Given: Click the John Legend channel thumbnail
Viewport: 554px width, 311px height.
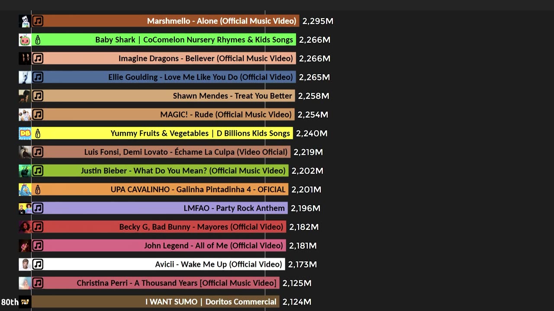Looking at the screenshot, I should [25, 246].
